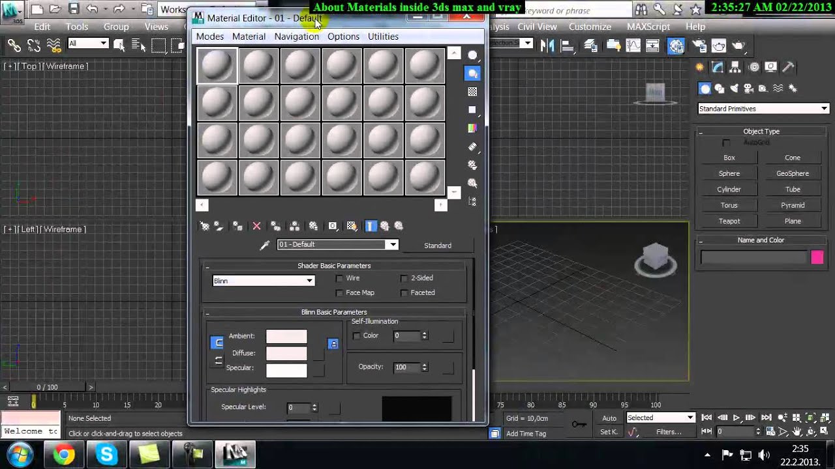Screen dimensions: 835x469
Task: Collapse the Name and Color rollout
Action: click(761, 240)
